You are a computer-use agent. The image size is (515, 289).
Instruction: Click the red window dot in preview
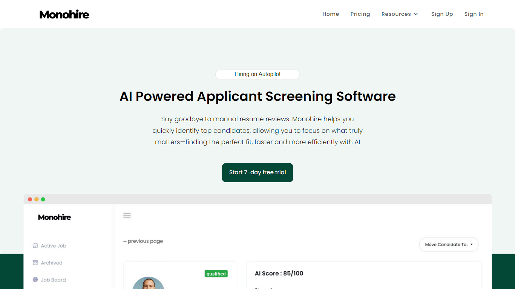pyautogui.click(x=30, y=199)
